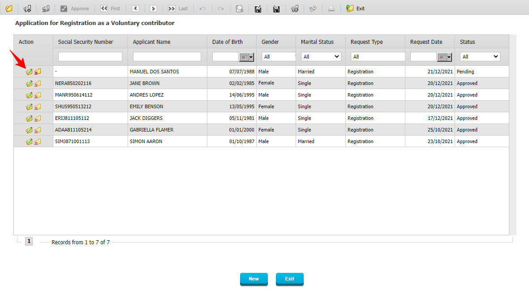Sort by the Gender column header
529x293 pixels.
point(270,42)
